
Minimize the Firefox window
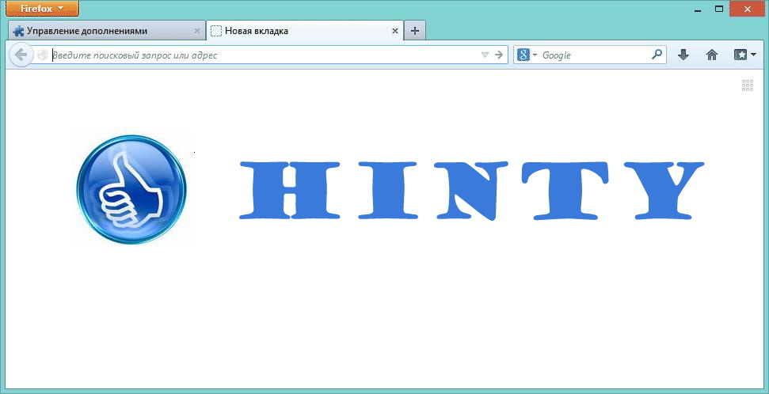point(698,9)
